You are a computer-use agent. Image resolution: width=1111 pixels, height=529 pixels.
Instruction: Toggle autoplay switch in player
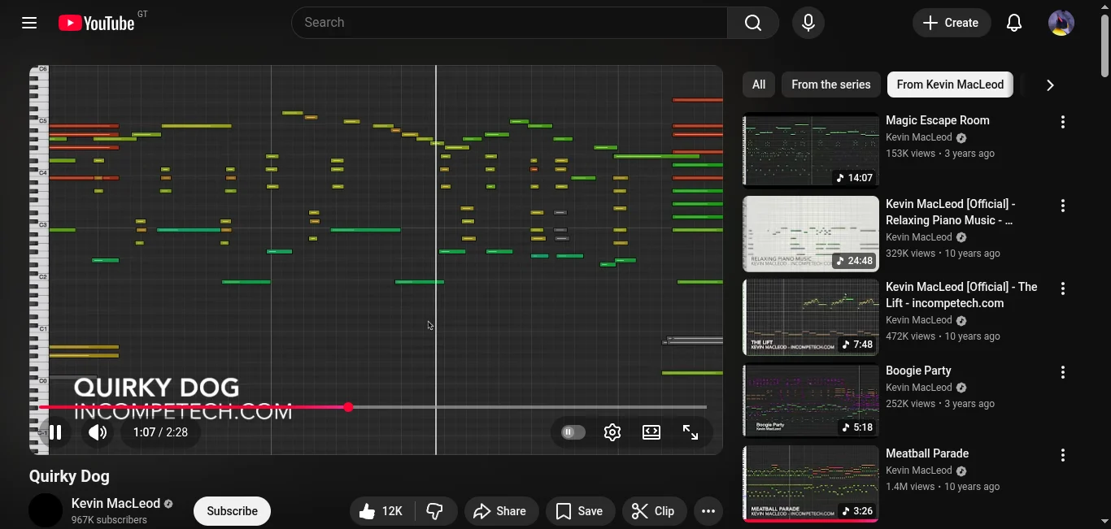(x=573, y=432)
